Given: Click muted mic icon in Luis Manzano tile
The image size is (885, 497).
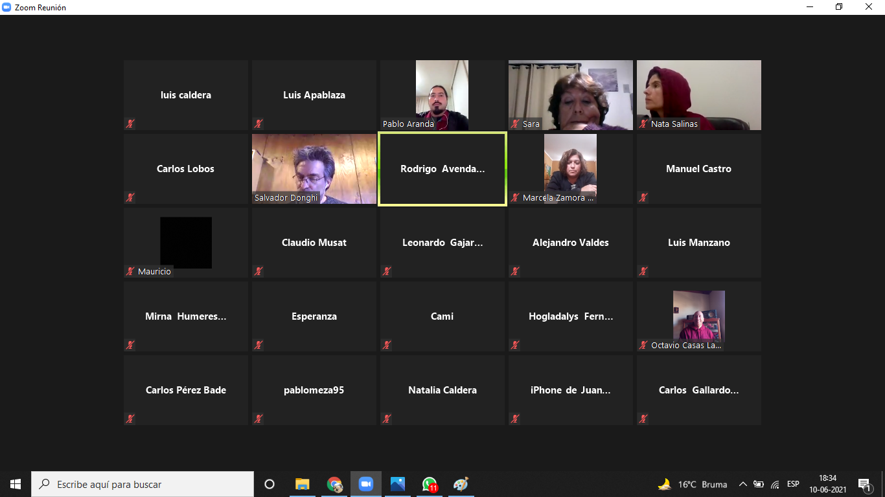Looking at the screenshot, I should pos(643,271).
